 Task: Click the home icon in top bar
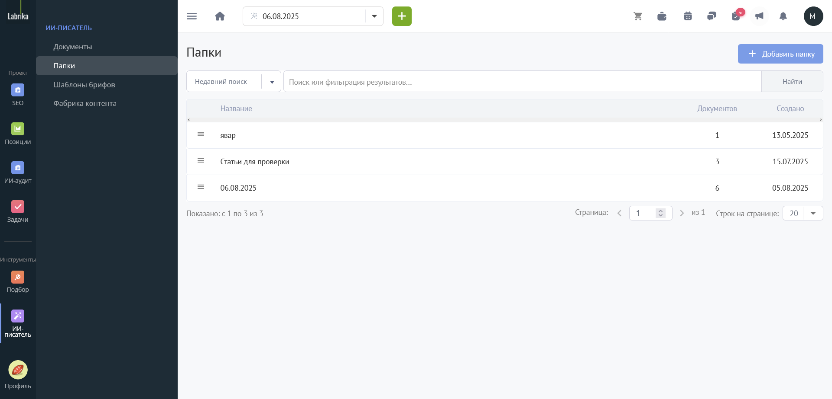pos(220,16)
